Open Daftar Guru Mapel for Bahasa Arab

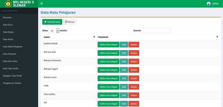(x=108, y=53)
